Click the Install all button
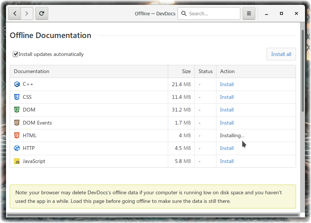This screenshot has height=223, width=311. (x=281, y=54)
